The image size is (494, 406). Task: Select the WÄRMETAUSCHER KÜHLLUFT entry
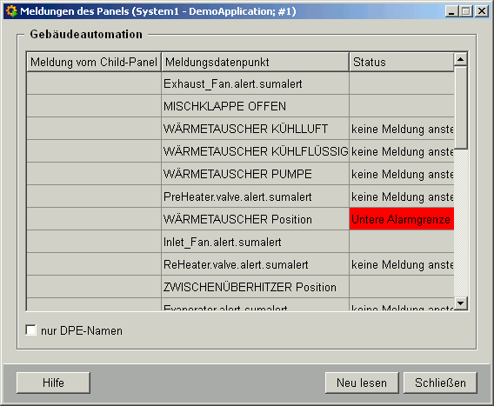[x=246, y=129]
